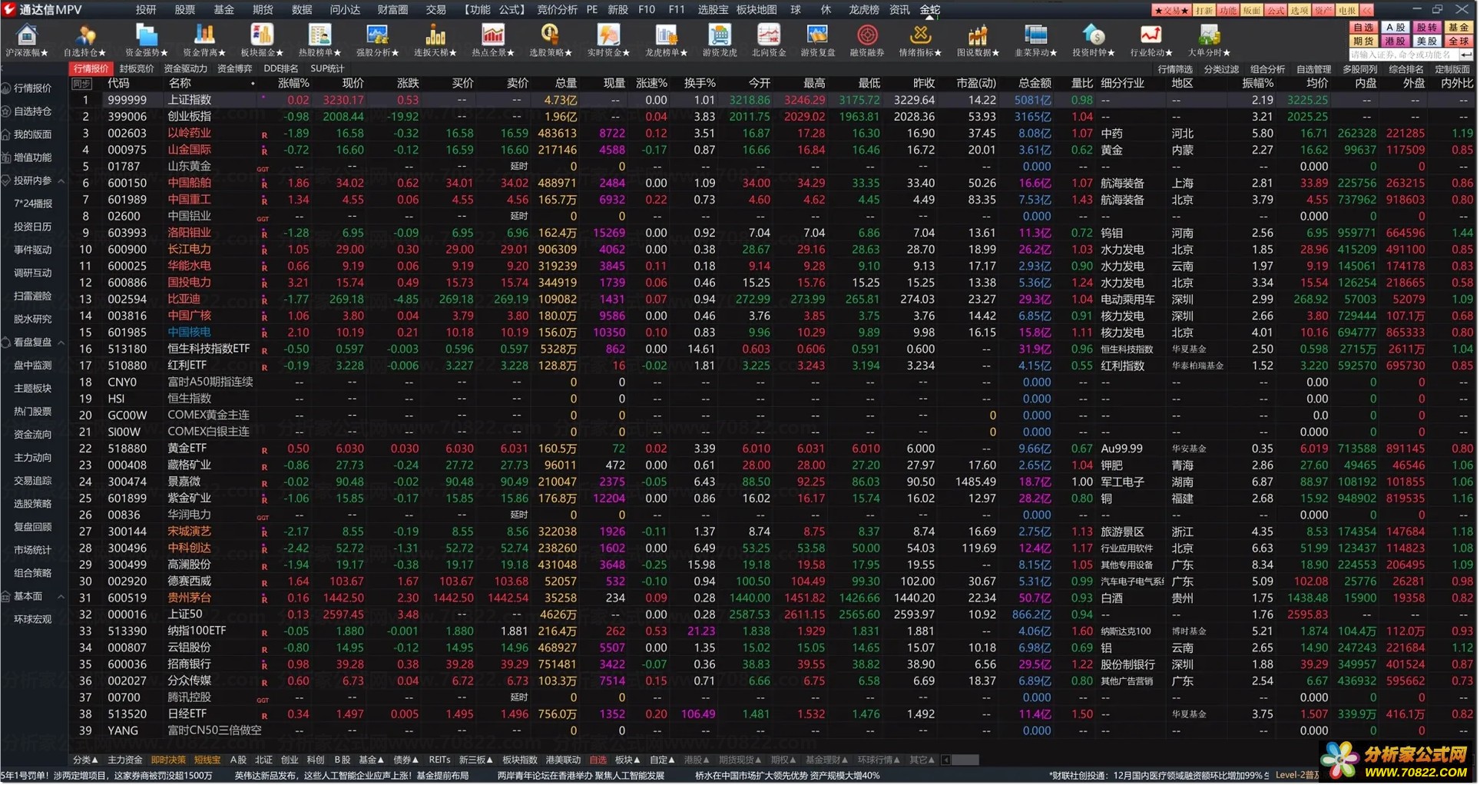
Task: Collapse the 投研内参 sidebar group
Action: [61, 181]
